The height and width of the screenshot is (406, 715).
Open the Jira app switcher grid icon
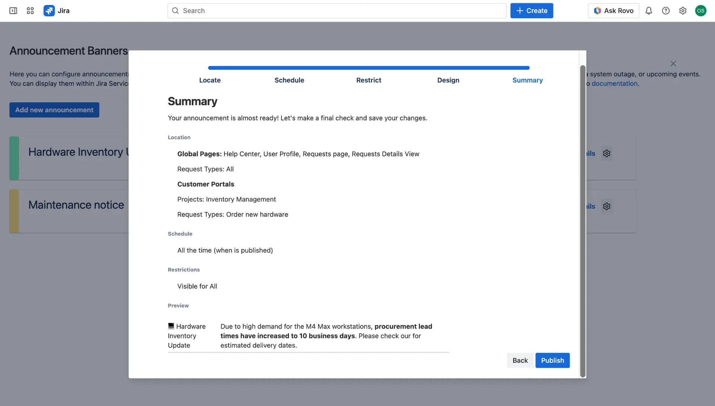click(x=30, y=10)
